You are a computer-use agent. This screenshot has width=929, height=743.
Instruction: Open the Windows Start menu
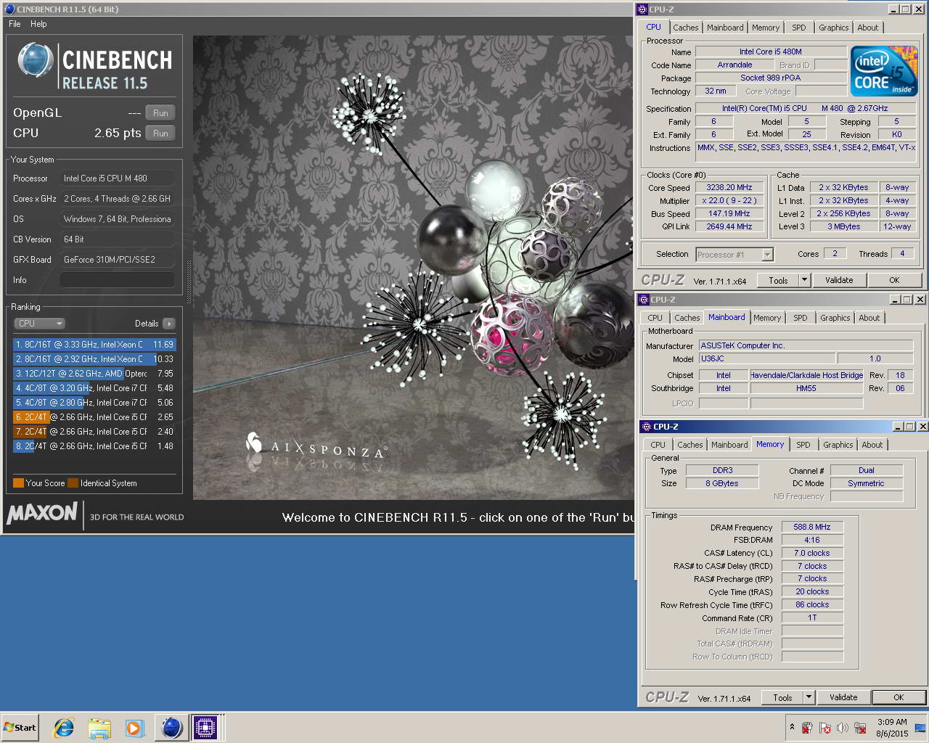coord(20,728)
